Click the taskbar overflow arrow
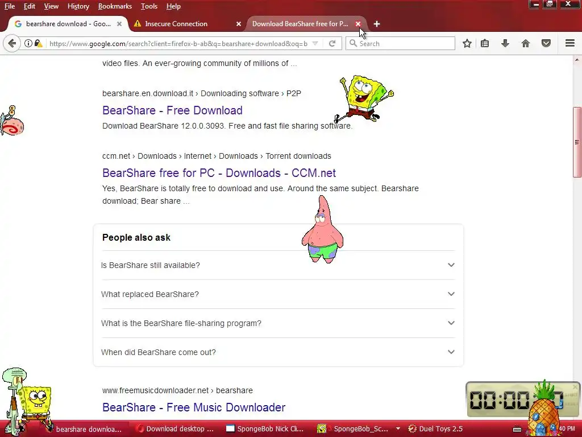This screenshot has width=582, height=437. [398, 429]
